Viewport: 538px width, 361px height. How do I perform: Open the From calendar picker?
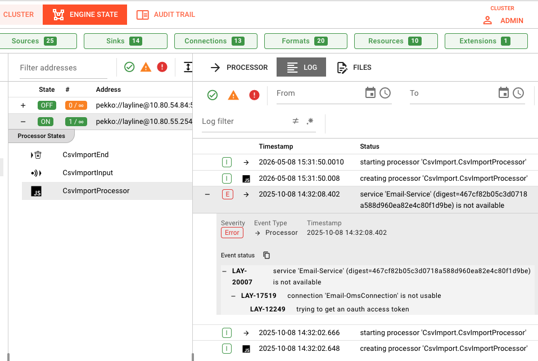[x=370, y=93]
